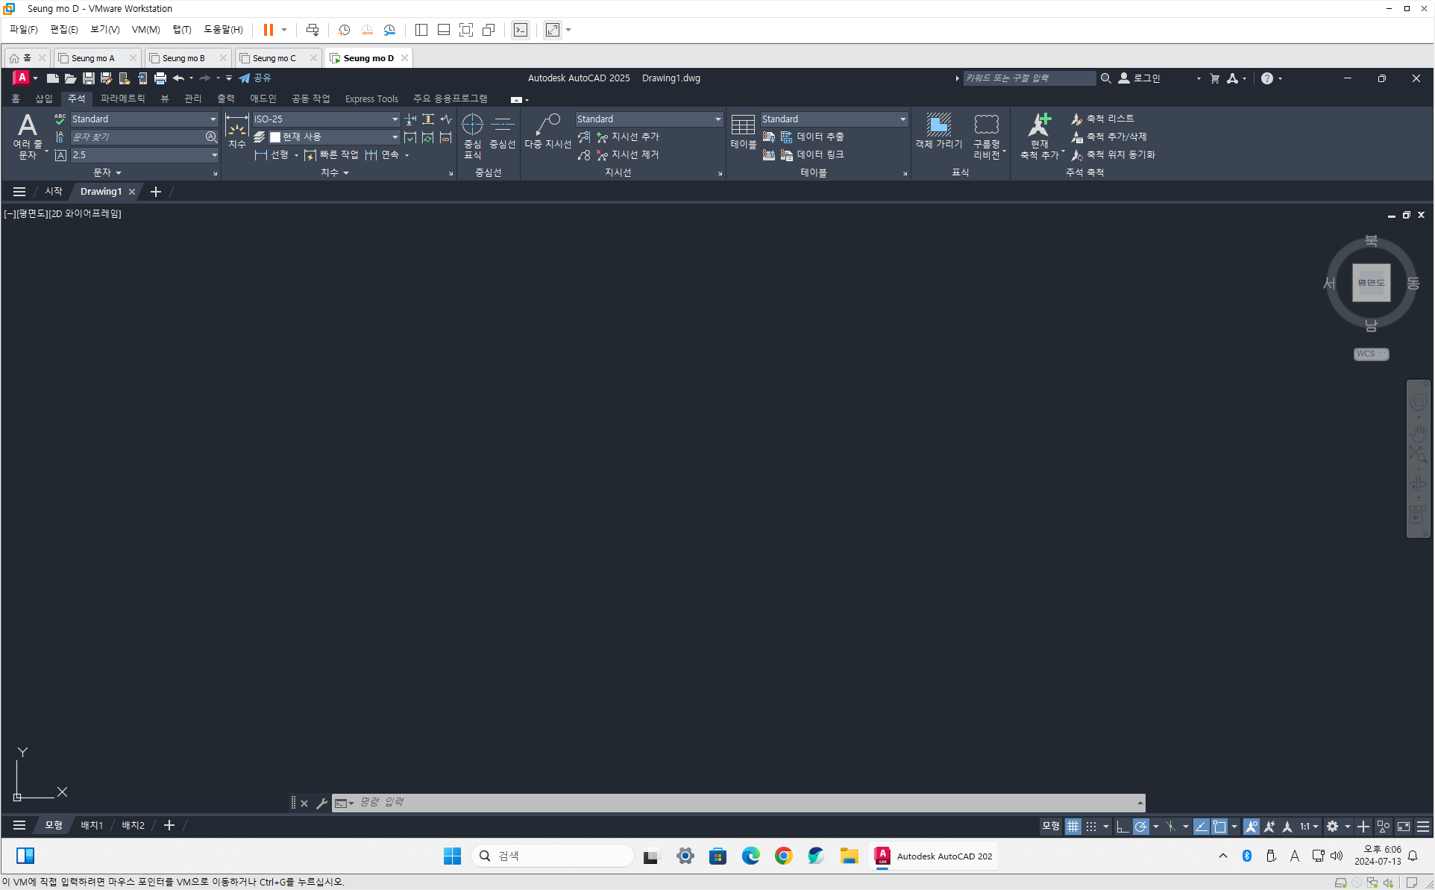
Task: Click Add Current Scale (현재 축척 추가) icon
Action: click(x=1039, y=134)
